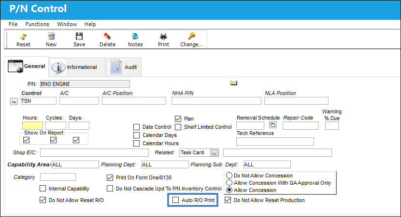Click the Warning % Due field
The height and width of the screenshot is (217, 401).
click(332, 125)
